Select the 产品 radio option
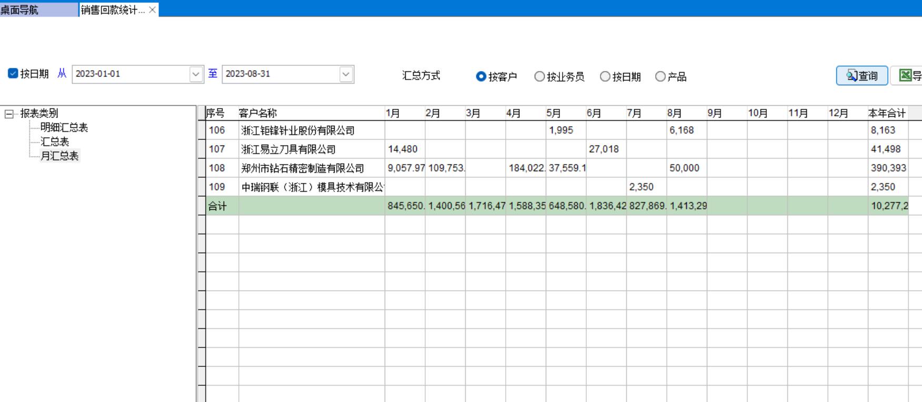Viewport: 922px width, 402px height. point(660,77)
